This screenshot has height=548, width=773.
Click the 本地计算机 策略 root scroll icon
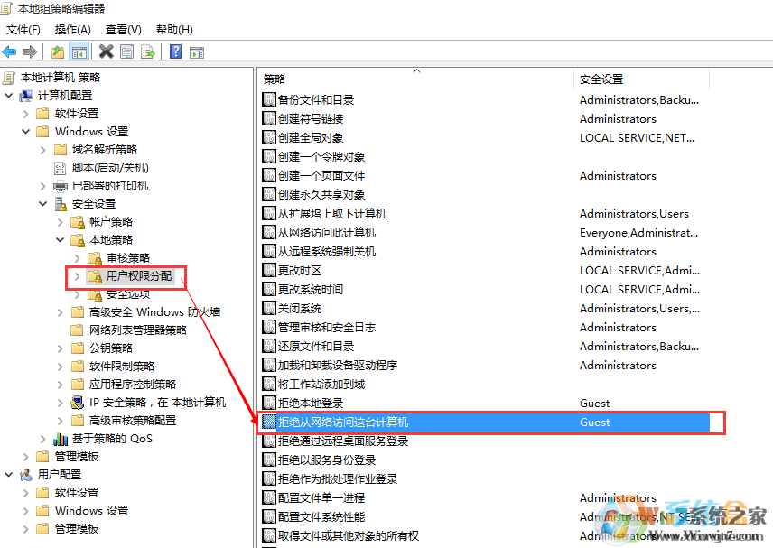click(8, 78)
